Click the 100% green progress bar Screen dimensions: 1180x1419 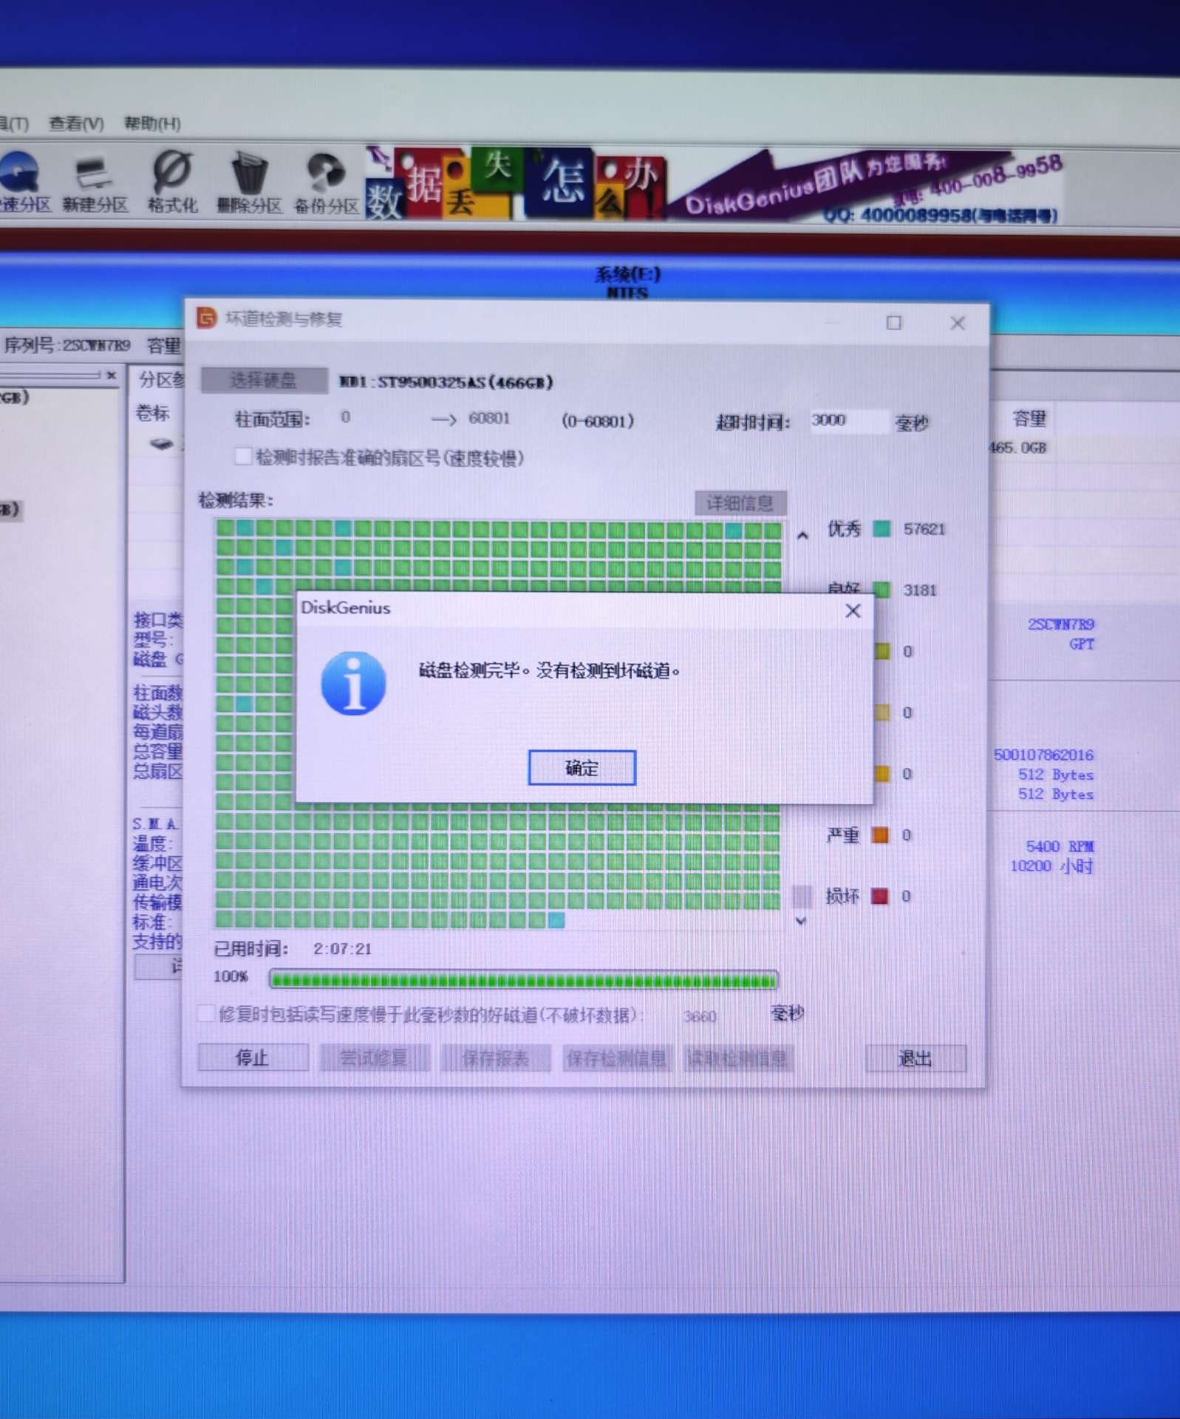point(524,980)
